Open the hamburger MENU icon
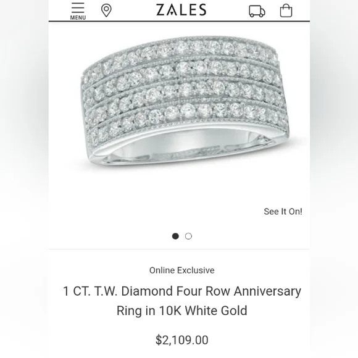Image resolution: width=358 pixels, height=358 pixels. pos(78,11)
